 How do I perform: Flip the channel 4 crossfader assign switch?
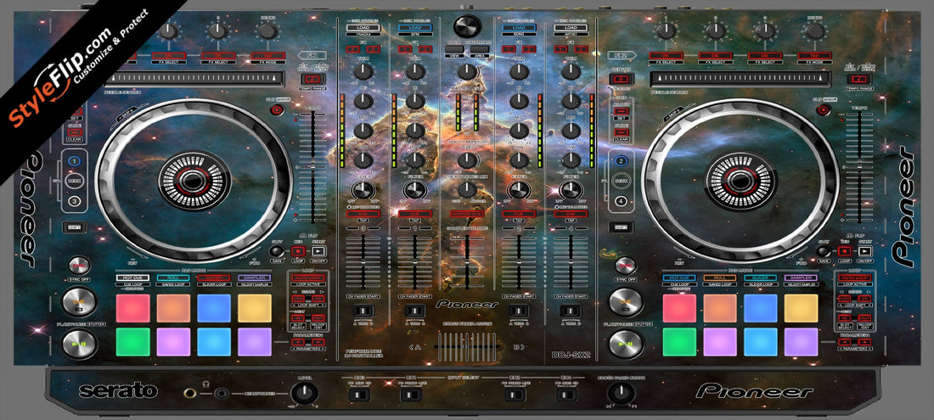571,311
